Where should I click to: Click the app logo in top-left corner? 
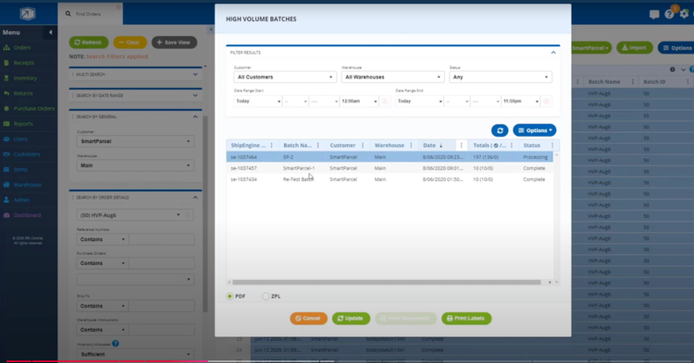[28, 14]
